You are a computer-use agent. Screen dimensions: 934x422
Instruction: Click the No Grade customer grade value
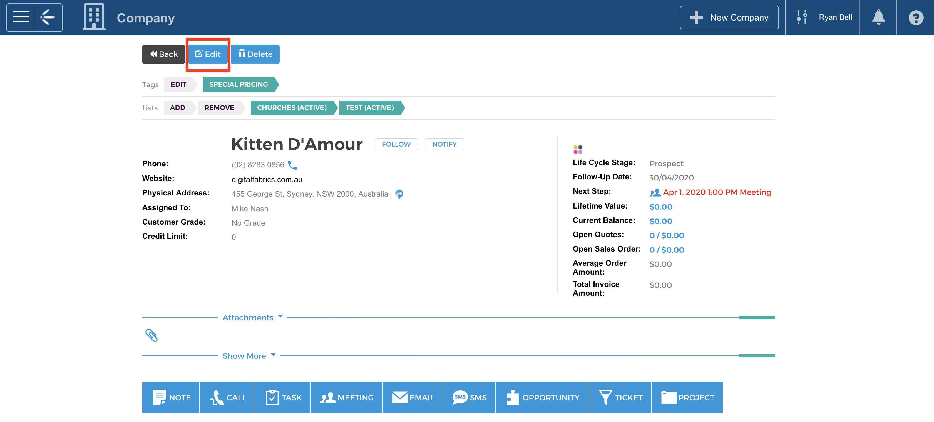click(x=248, y=223)
